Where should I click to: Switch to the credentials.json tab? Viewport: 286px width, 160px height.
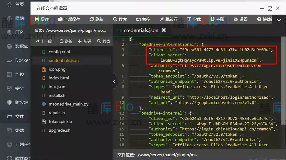click(141, 31)
